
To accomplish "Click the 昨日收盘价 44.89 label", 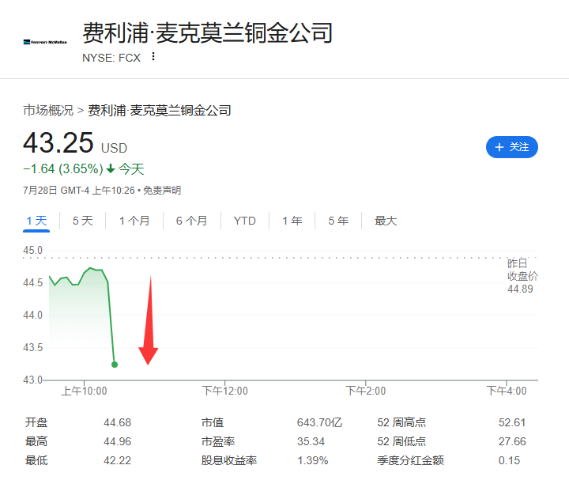I will (x=522, y=276).
